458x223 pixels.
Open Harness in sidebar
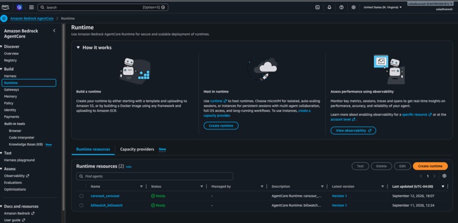10,76
